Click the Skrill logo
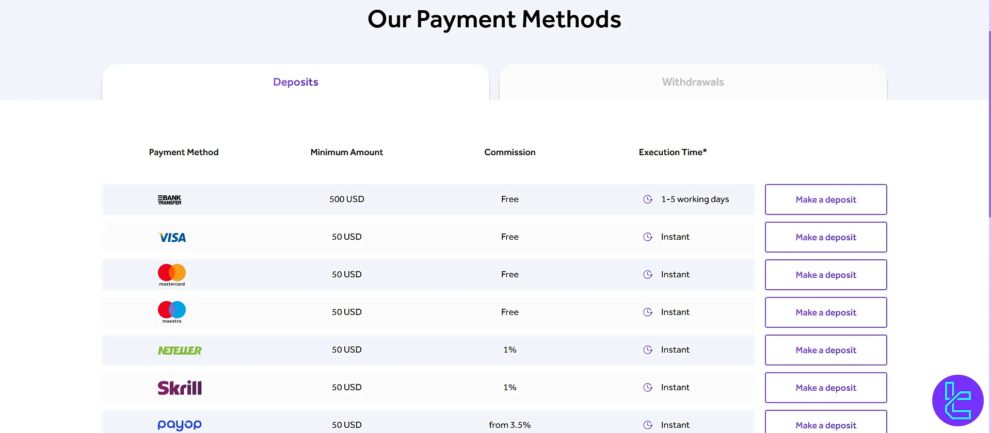Viewport: 991px width, 433px height. point(180,387)
